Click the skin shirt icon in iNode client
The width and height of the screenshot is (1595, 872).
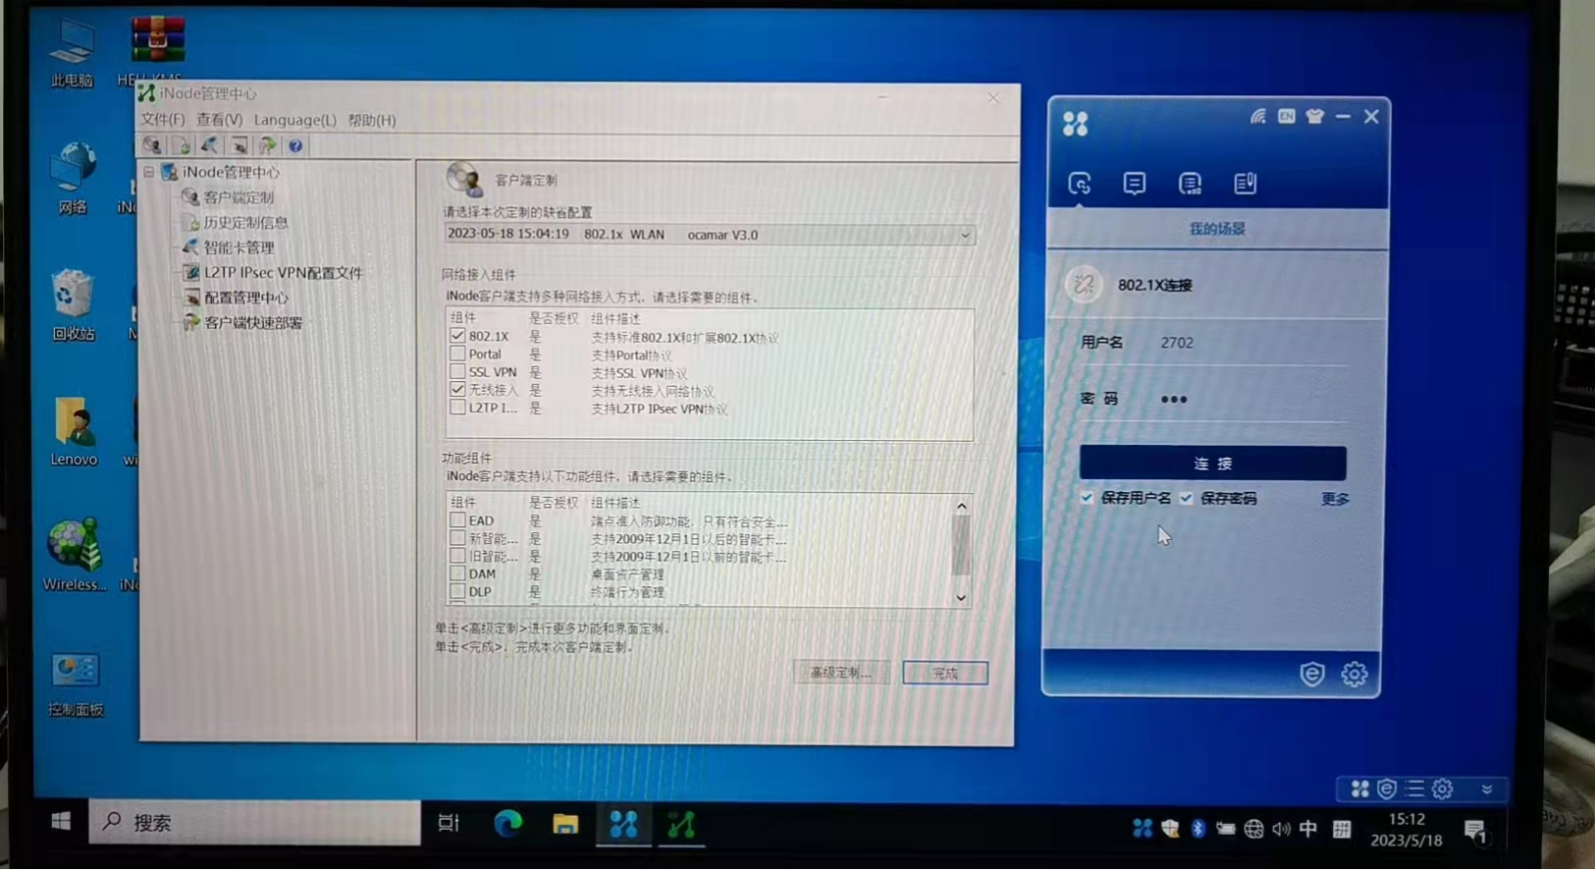tap(1314, 117)
